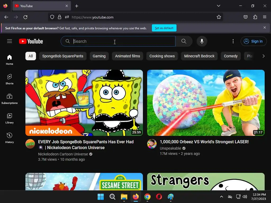Open Windows Start menu
The width and height of the screenshot is (271, 203).
tap(101, 197)
